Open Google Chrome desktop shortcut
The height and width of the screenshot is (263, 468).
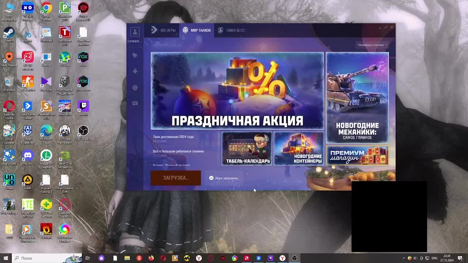46,12
